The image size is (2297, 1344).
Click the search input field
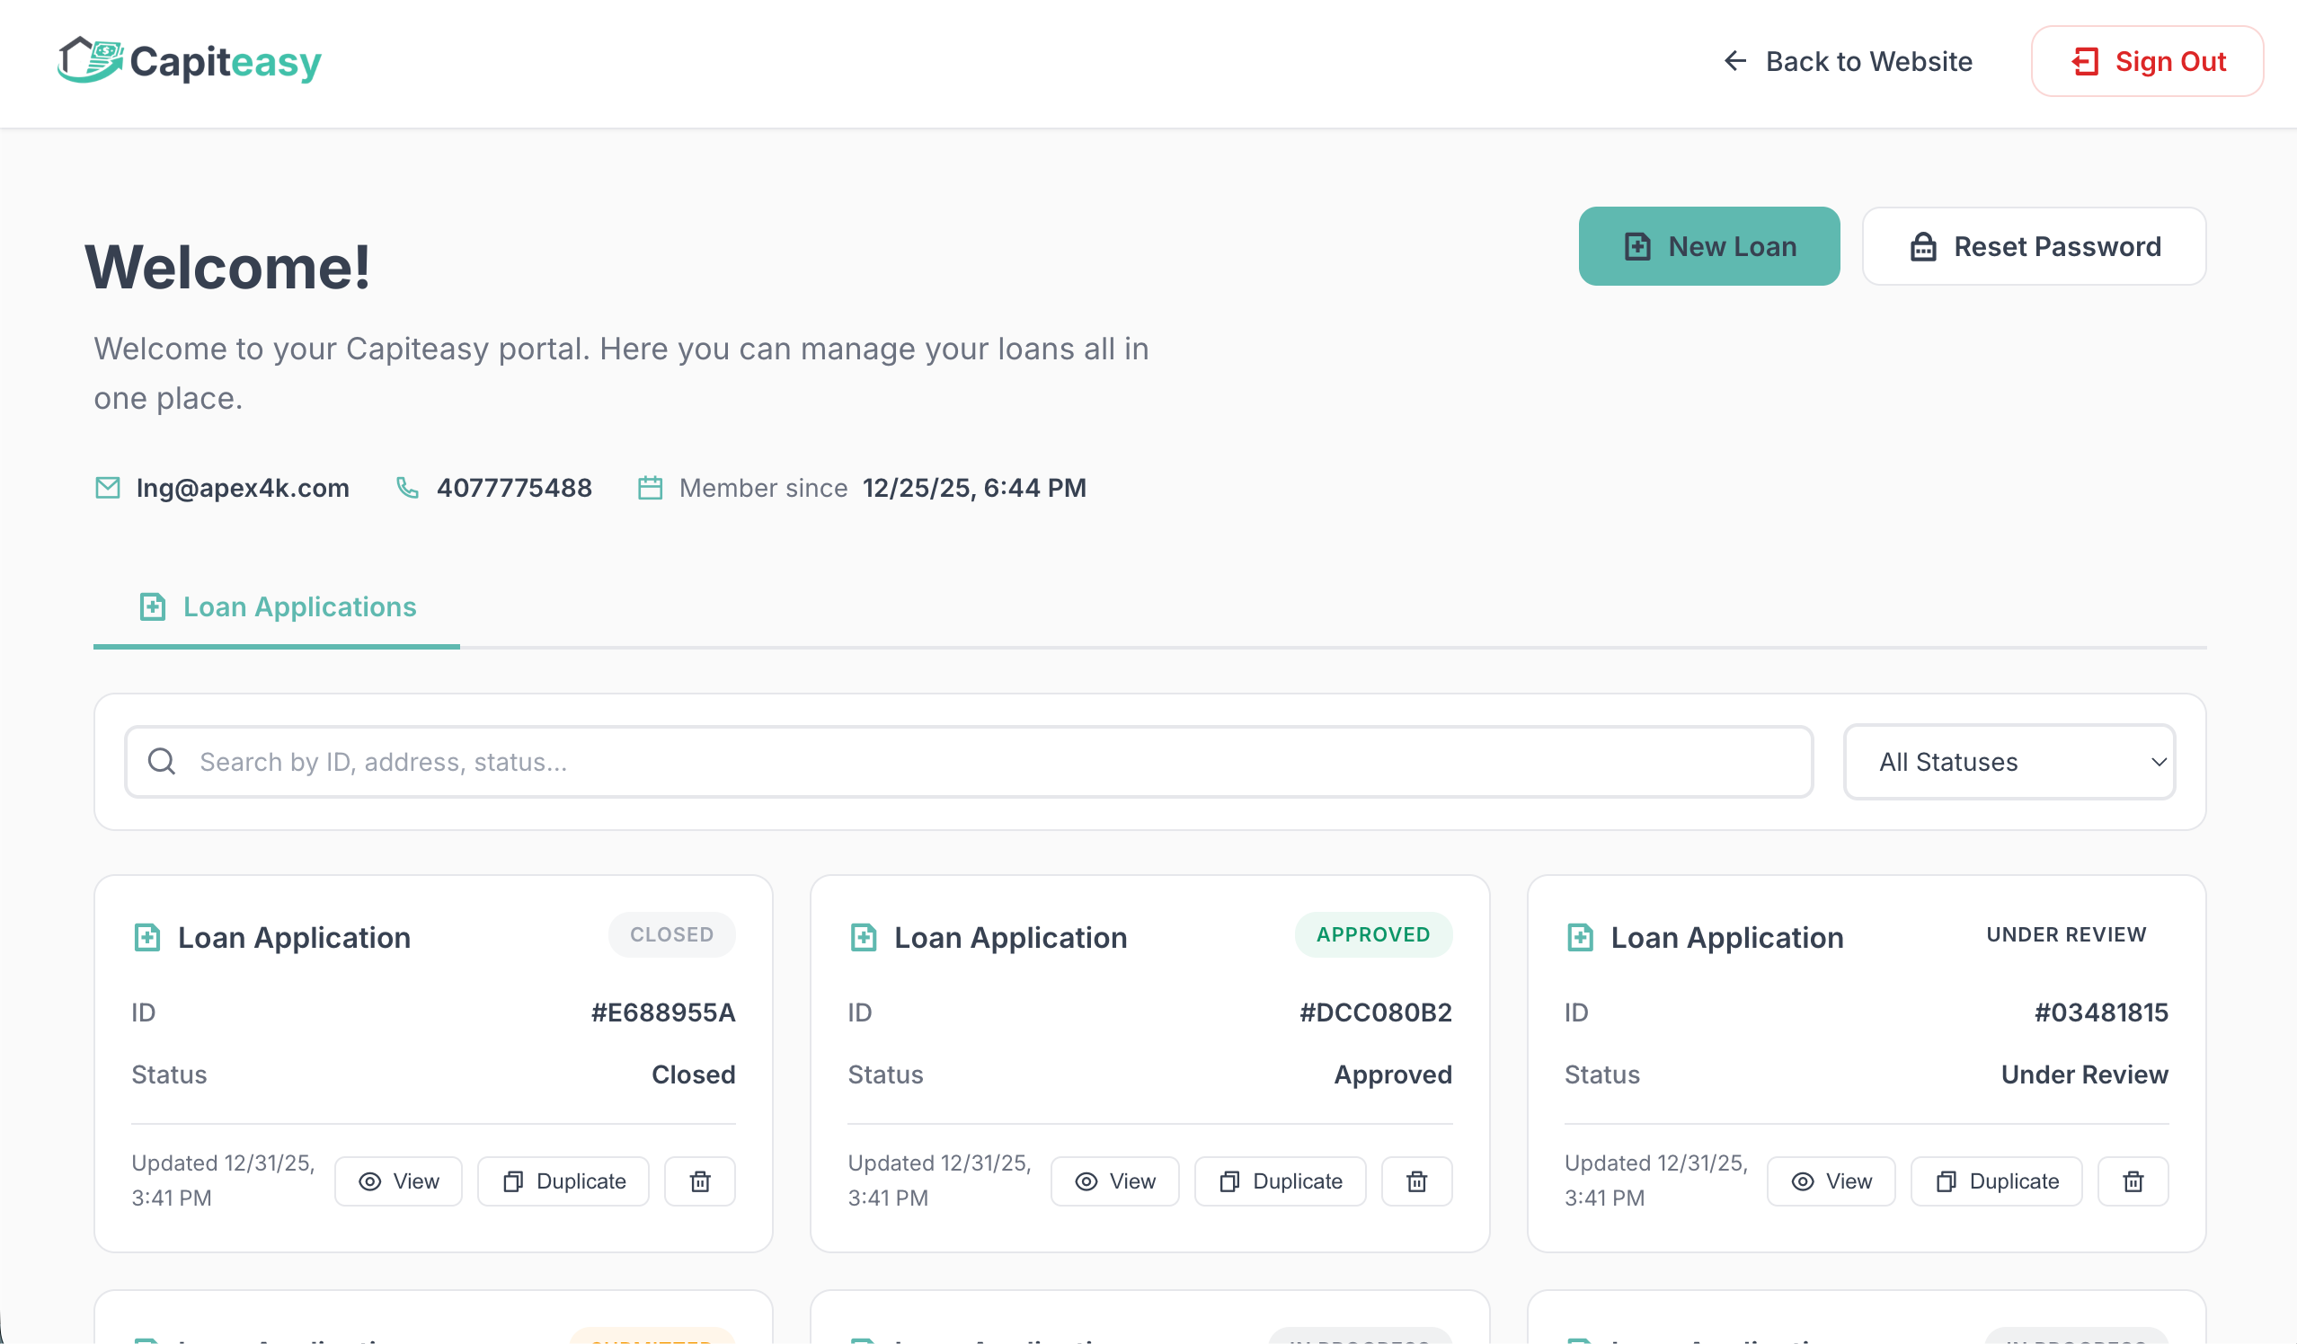(638, 761)
